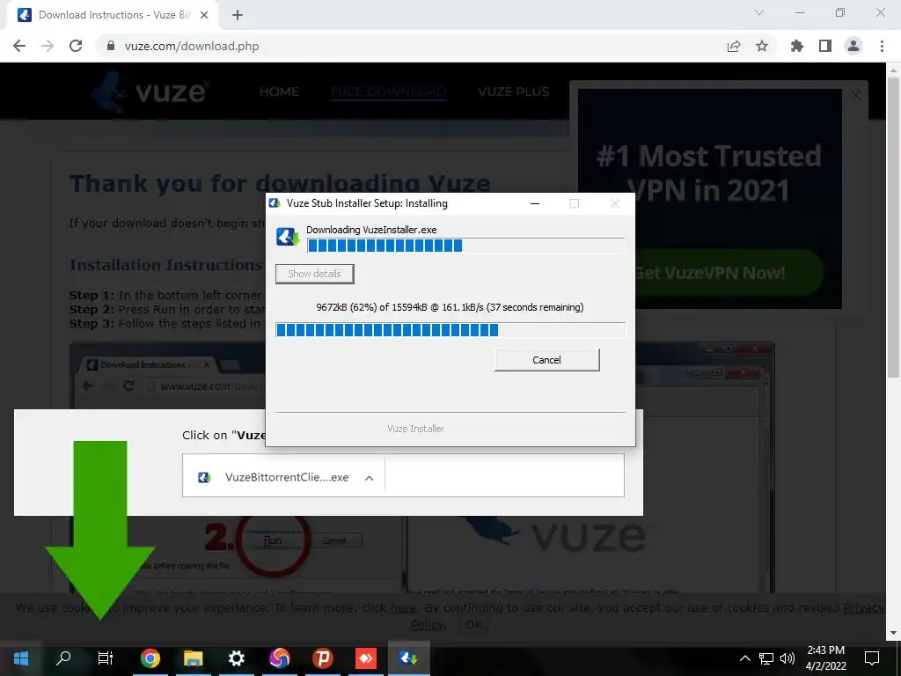Click Get VuzeVPN Now! button
This screenshot has height=676, width=901.
pyautogui.click(x=710, y=273)
